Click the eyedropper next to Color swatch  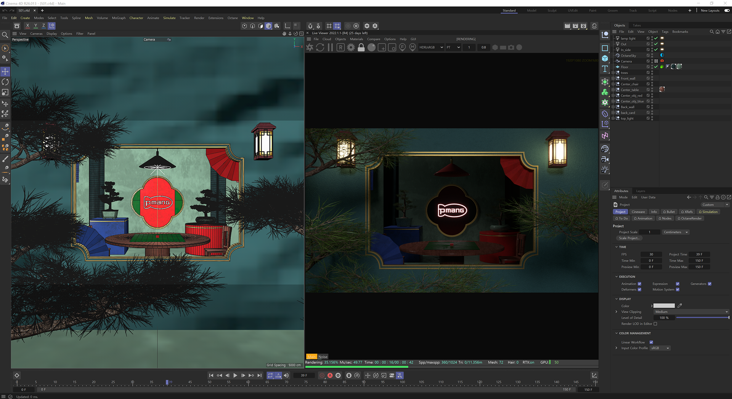680,306
